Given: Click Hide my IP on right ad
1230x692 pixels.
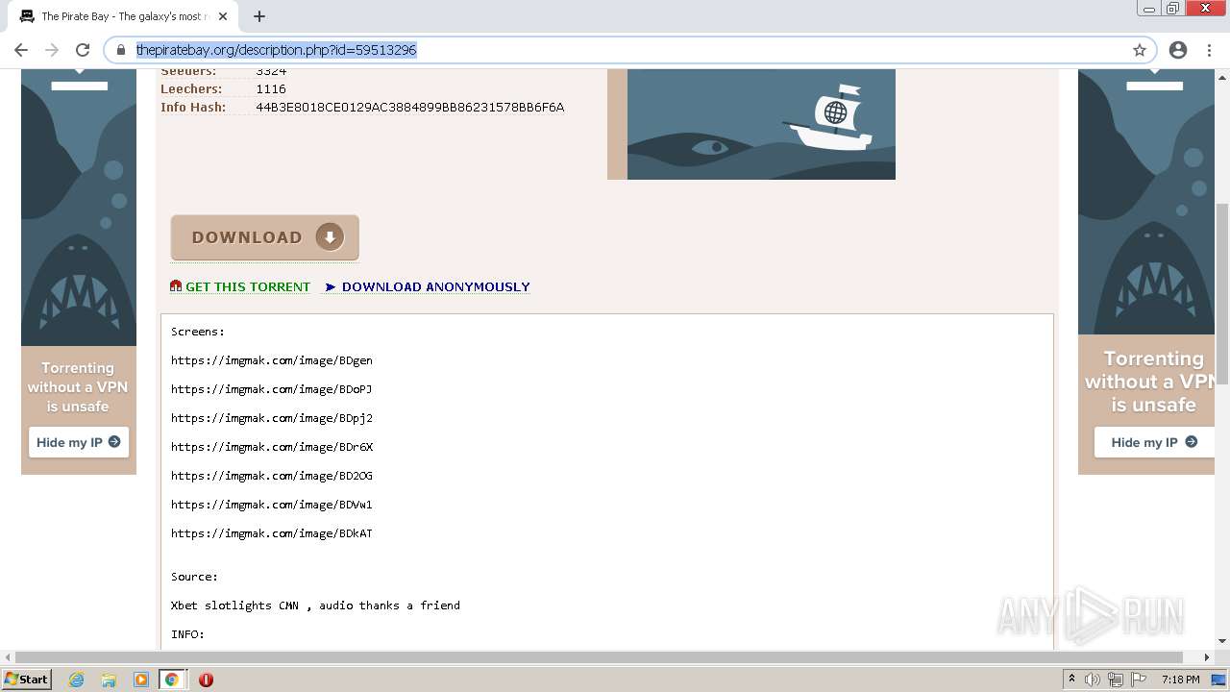Looking at the screenshot, I should pos(1154,442).
